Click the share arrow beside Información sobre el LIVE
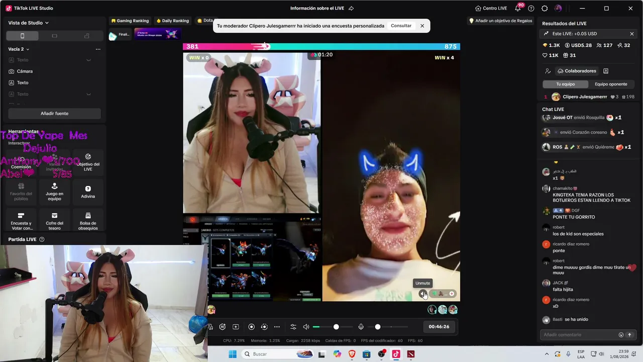Viewport: 643px width, 362px height. (351, 9)
